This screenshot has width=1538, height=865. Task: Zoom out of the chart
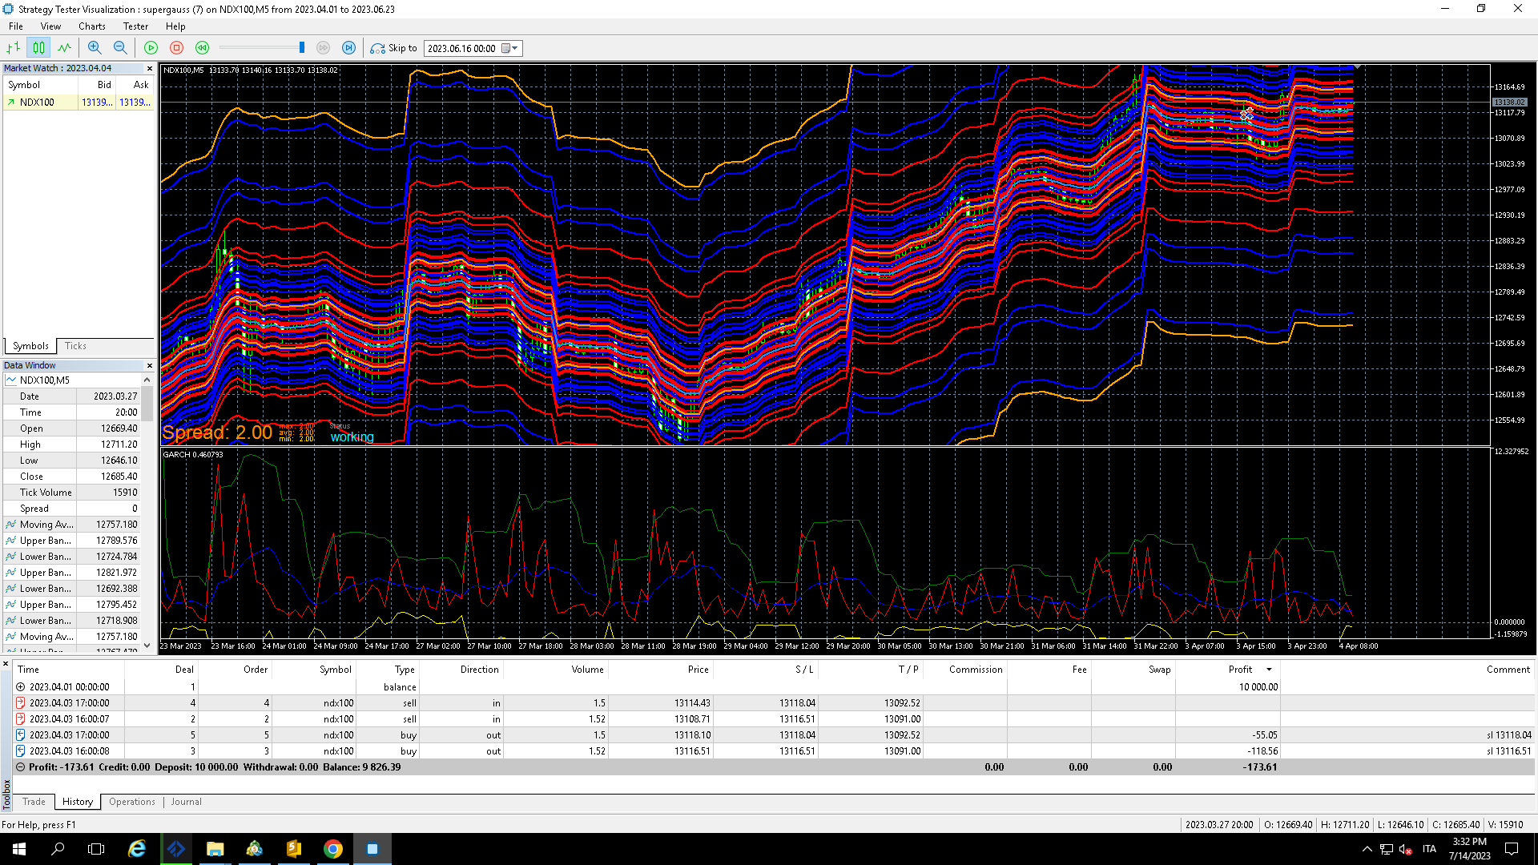click(x=120, y=48)
